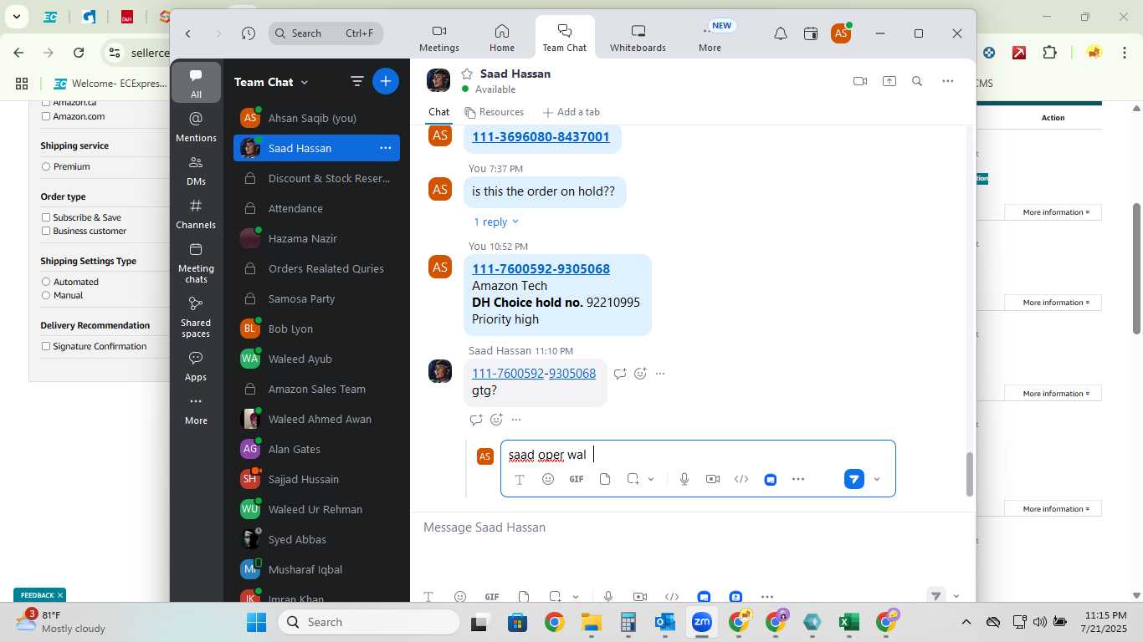The image size is (1143, 642).
Task: Open the Waleed Ayub chat
Action: 316,359
